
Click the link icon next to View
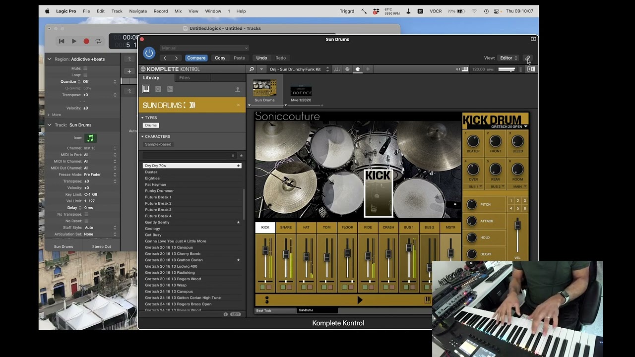click(528, 58)
